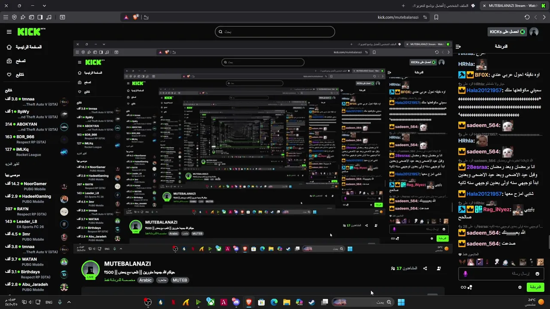Click the 'Get KICKs' button
This screenshot has width=550, height=309.
pyautogui.click(x=507, y=32)
